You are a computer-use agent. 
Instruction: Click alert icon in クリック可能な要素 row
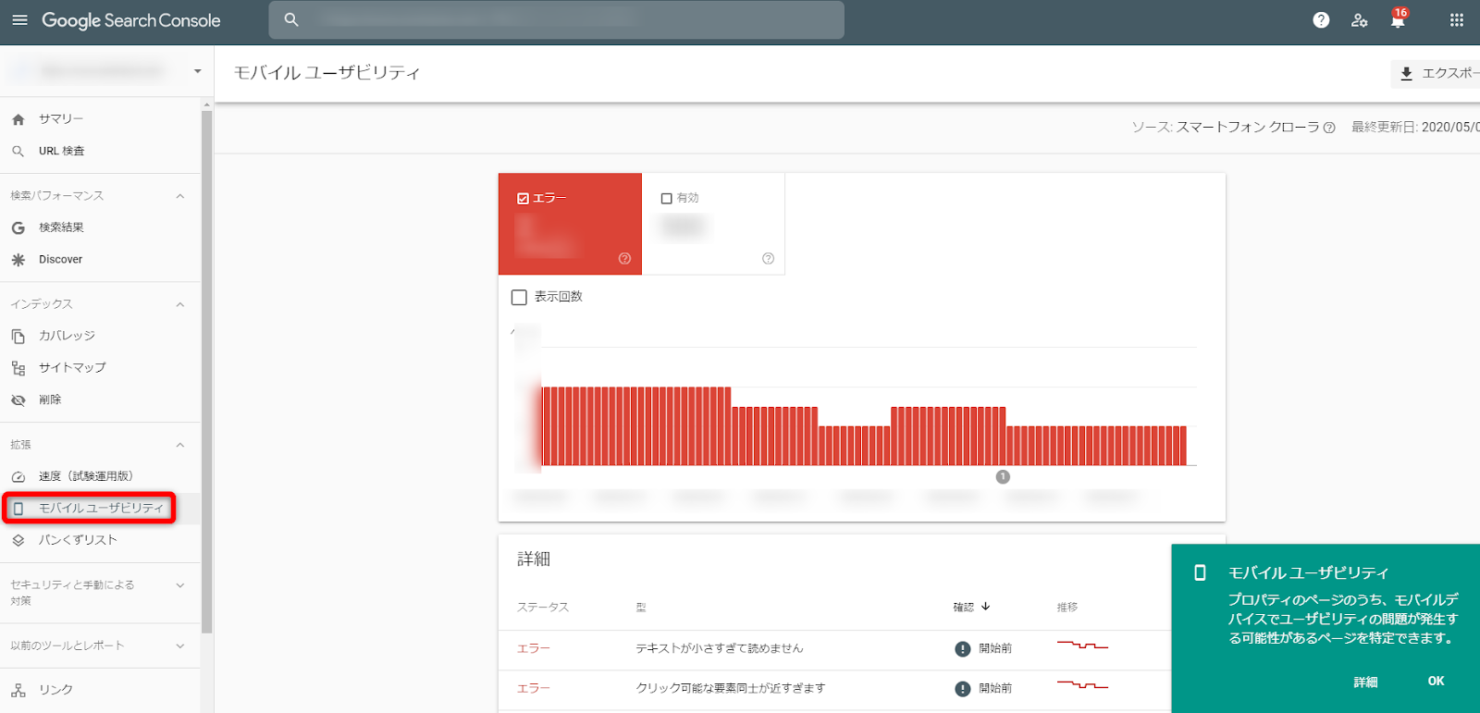963,688
